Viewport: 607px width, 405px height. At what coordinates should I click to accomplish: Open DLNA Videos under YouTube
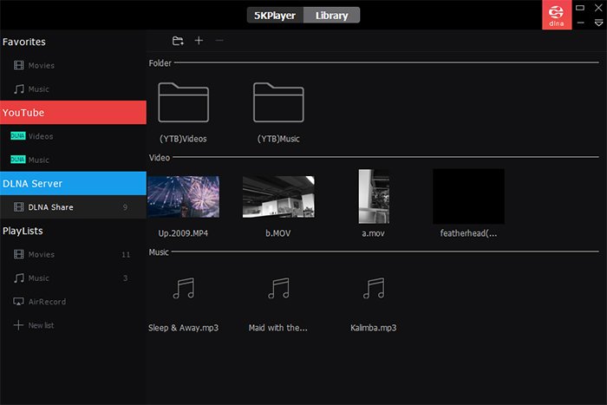pyautogui.click(x=73, y=136)
